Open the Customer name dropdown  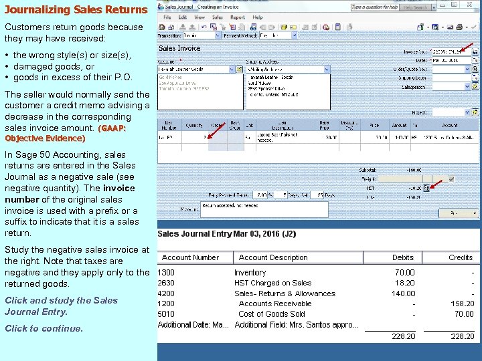pyautogui.click(x=232, y=70)
